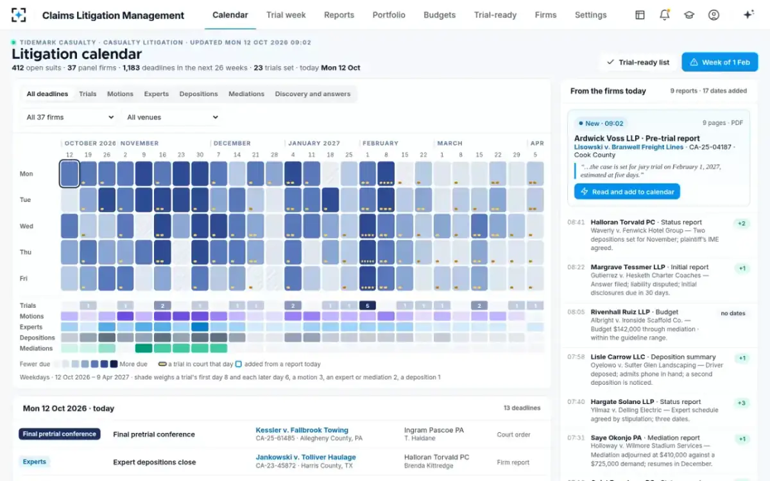Select the Monday 1 Feb heatmap cell
This screenshot has height=481, width=770.
pos(368,174)
